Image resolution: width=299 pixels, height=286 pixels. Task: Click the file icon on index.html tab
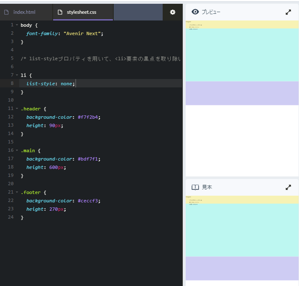[6, 12]
